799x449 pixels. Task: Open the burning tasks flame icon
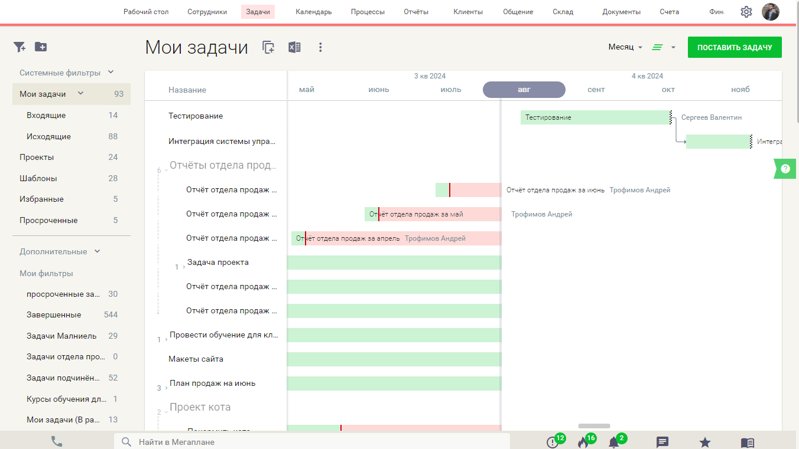[x=583, y=442]
